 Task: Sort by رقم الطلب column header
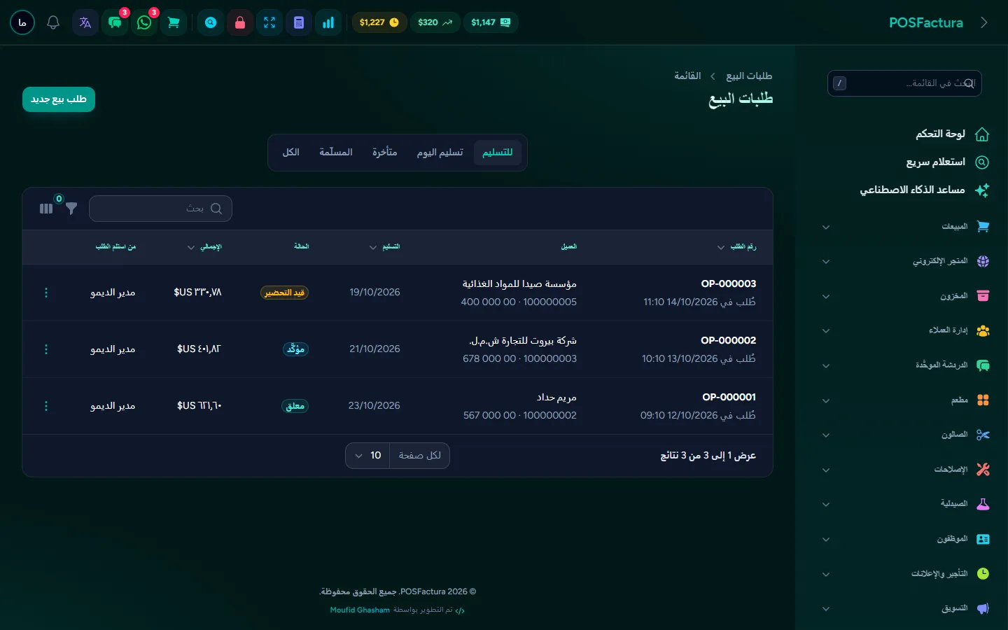click(x=736, y=247)
